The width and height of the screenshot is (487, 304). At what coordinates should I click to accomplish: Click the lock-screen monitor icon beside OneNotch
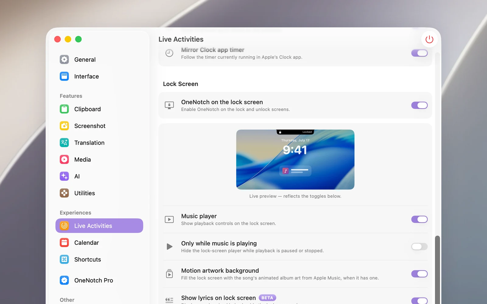(x=169, y=105)
